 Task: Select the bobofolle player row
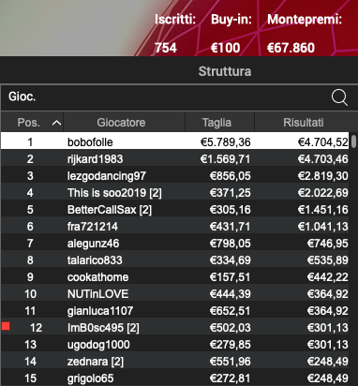tap(175, 142)
